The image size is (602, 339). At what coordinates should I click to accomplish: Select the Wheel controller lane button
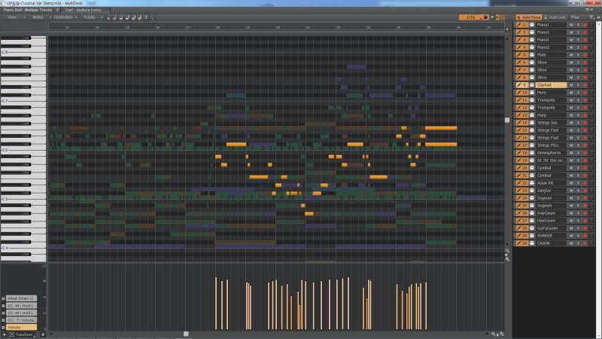[22, 298]
